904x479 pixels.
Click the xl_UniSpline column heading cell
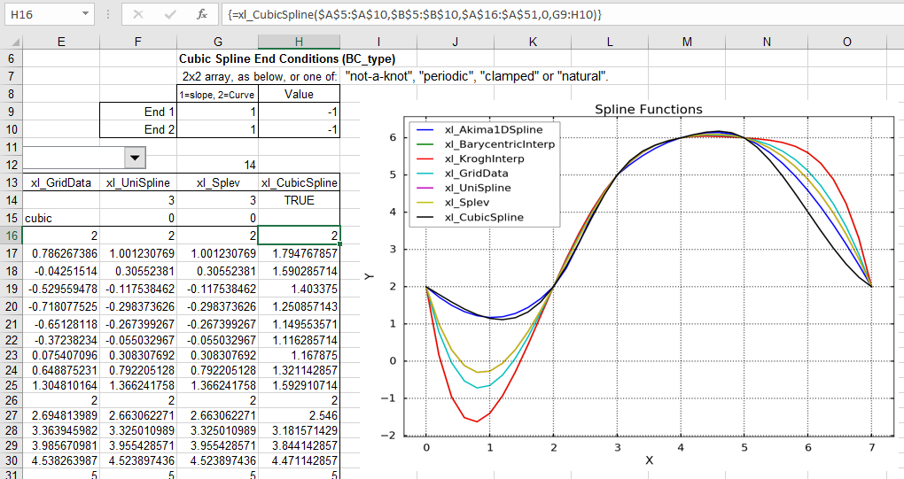tap(138, 182)
